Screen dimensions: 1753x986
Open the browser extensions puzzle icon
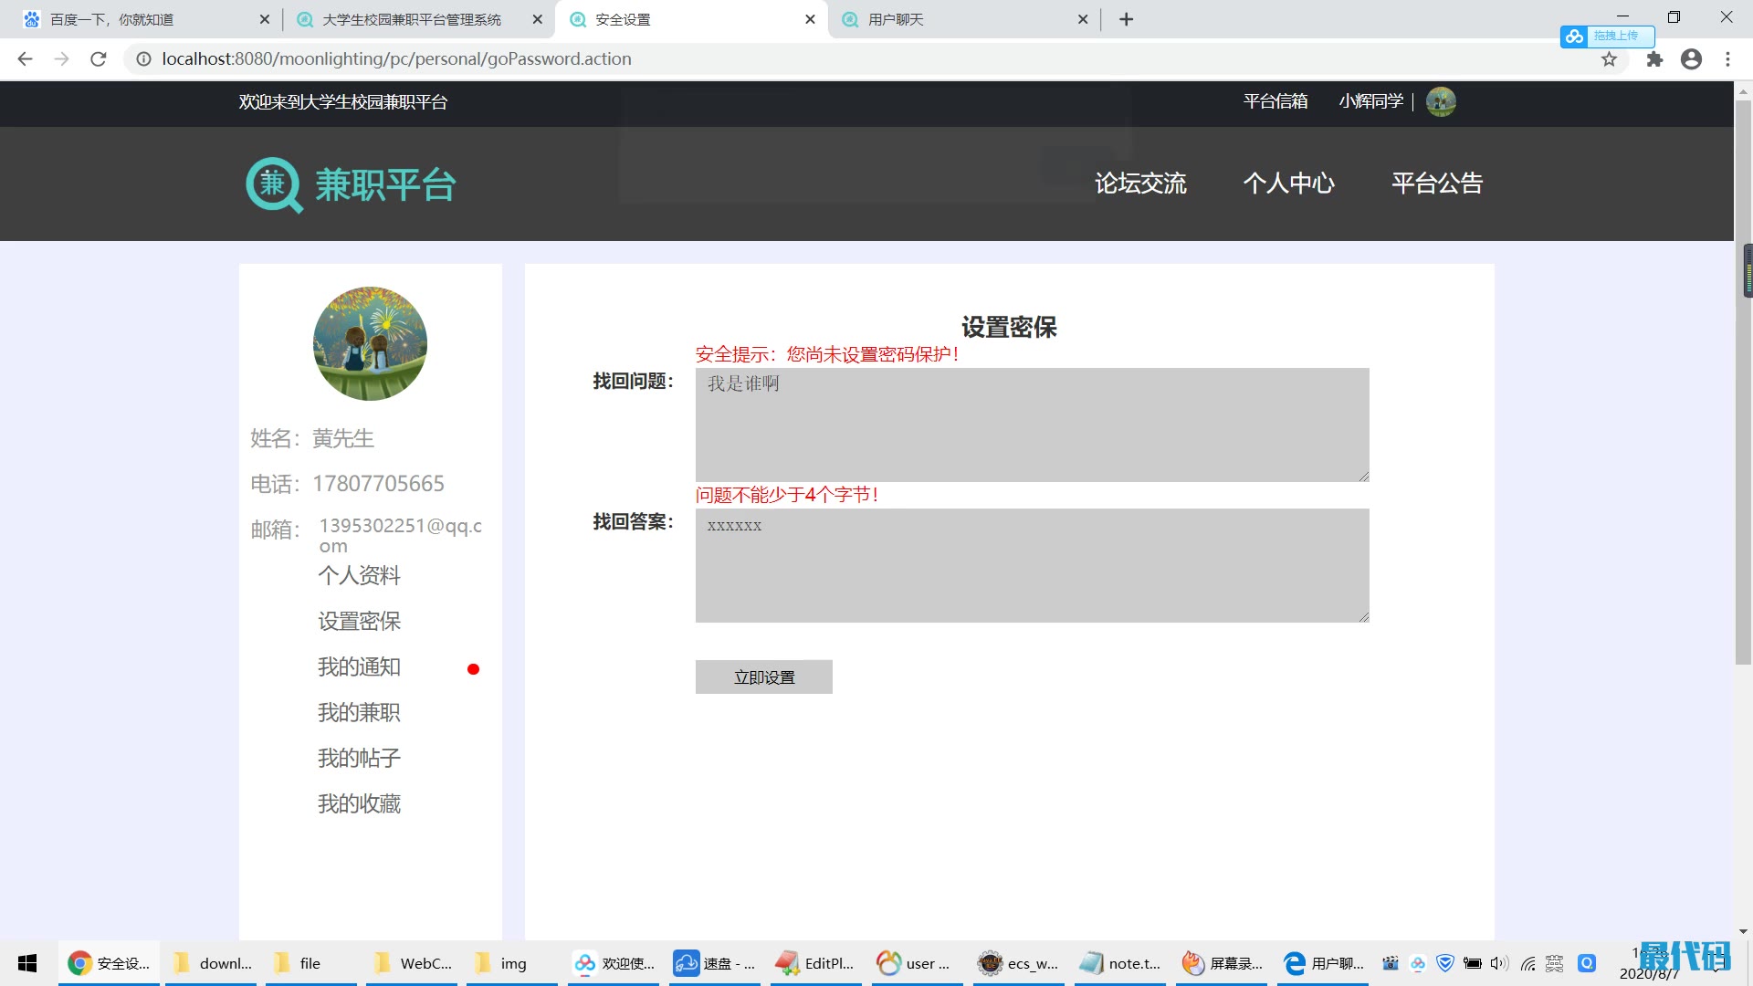[x=1654, y=59]
